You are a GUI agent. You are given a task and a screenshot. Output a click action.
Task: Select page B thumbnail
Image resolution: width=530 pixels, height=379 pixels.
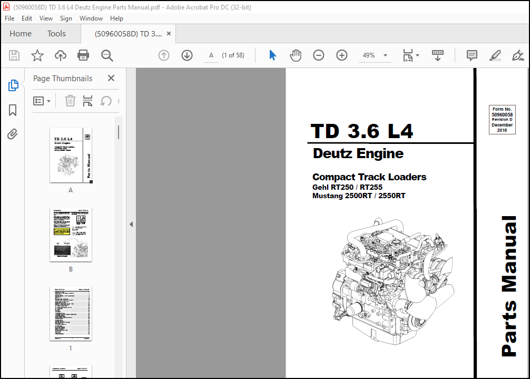pyautogui.click(x=71, y=234)
